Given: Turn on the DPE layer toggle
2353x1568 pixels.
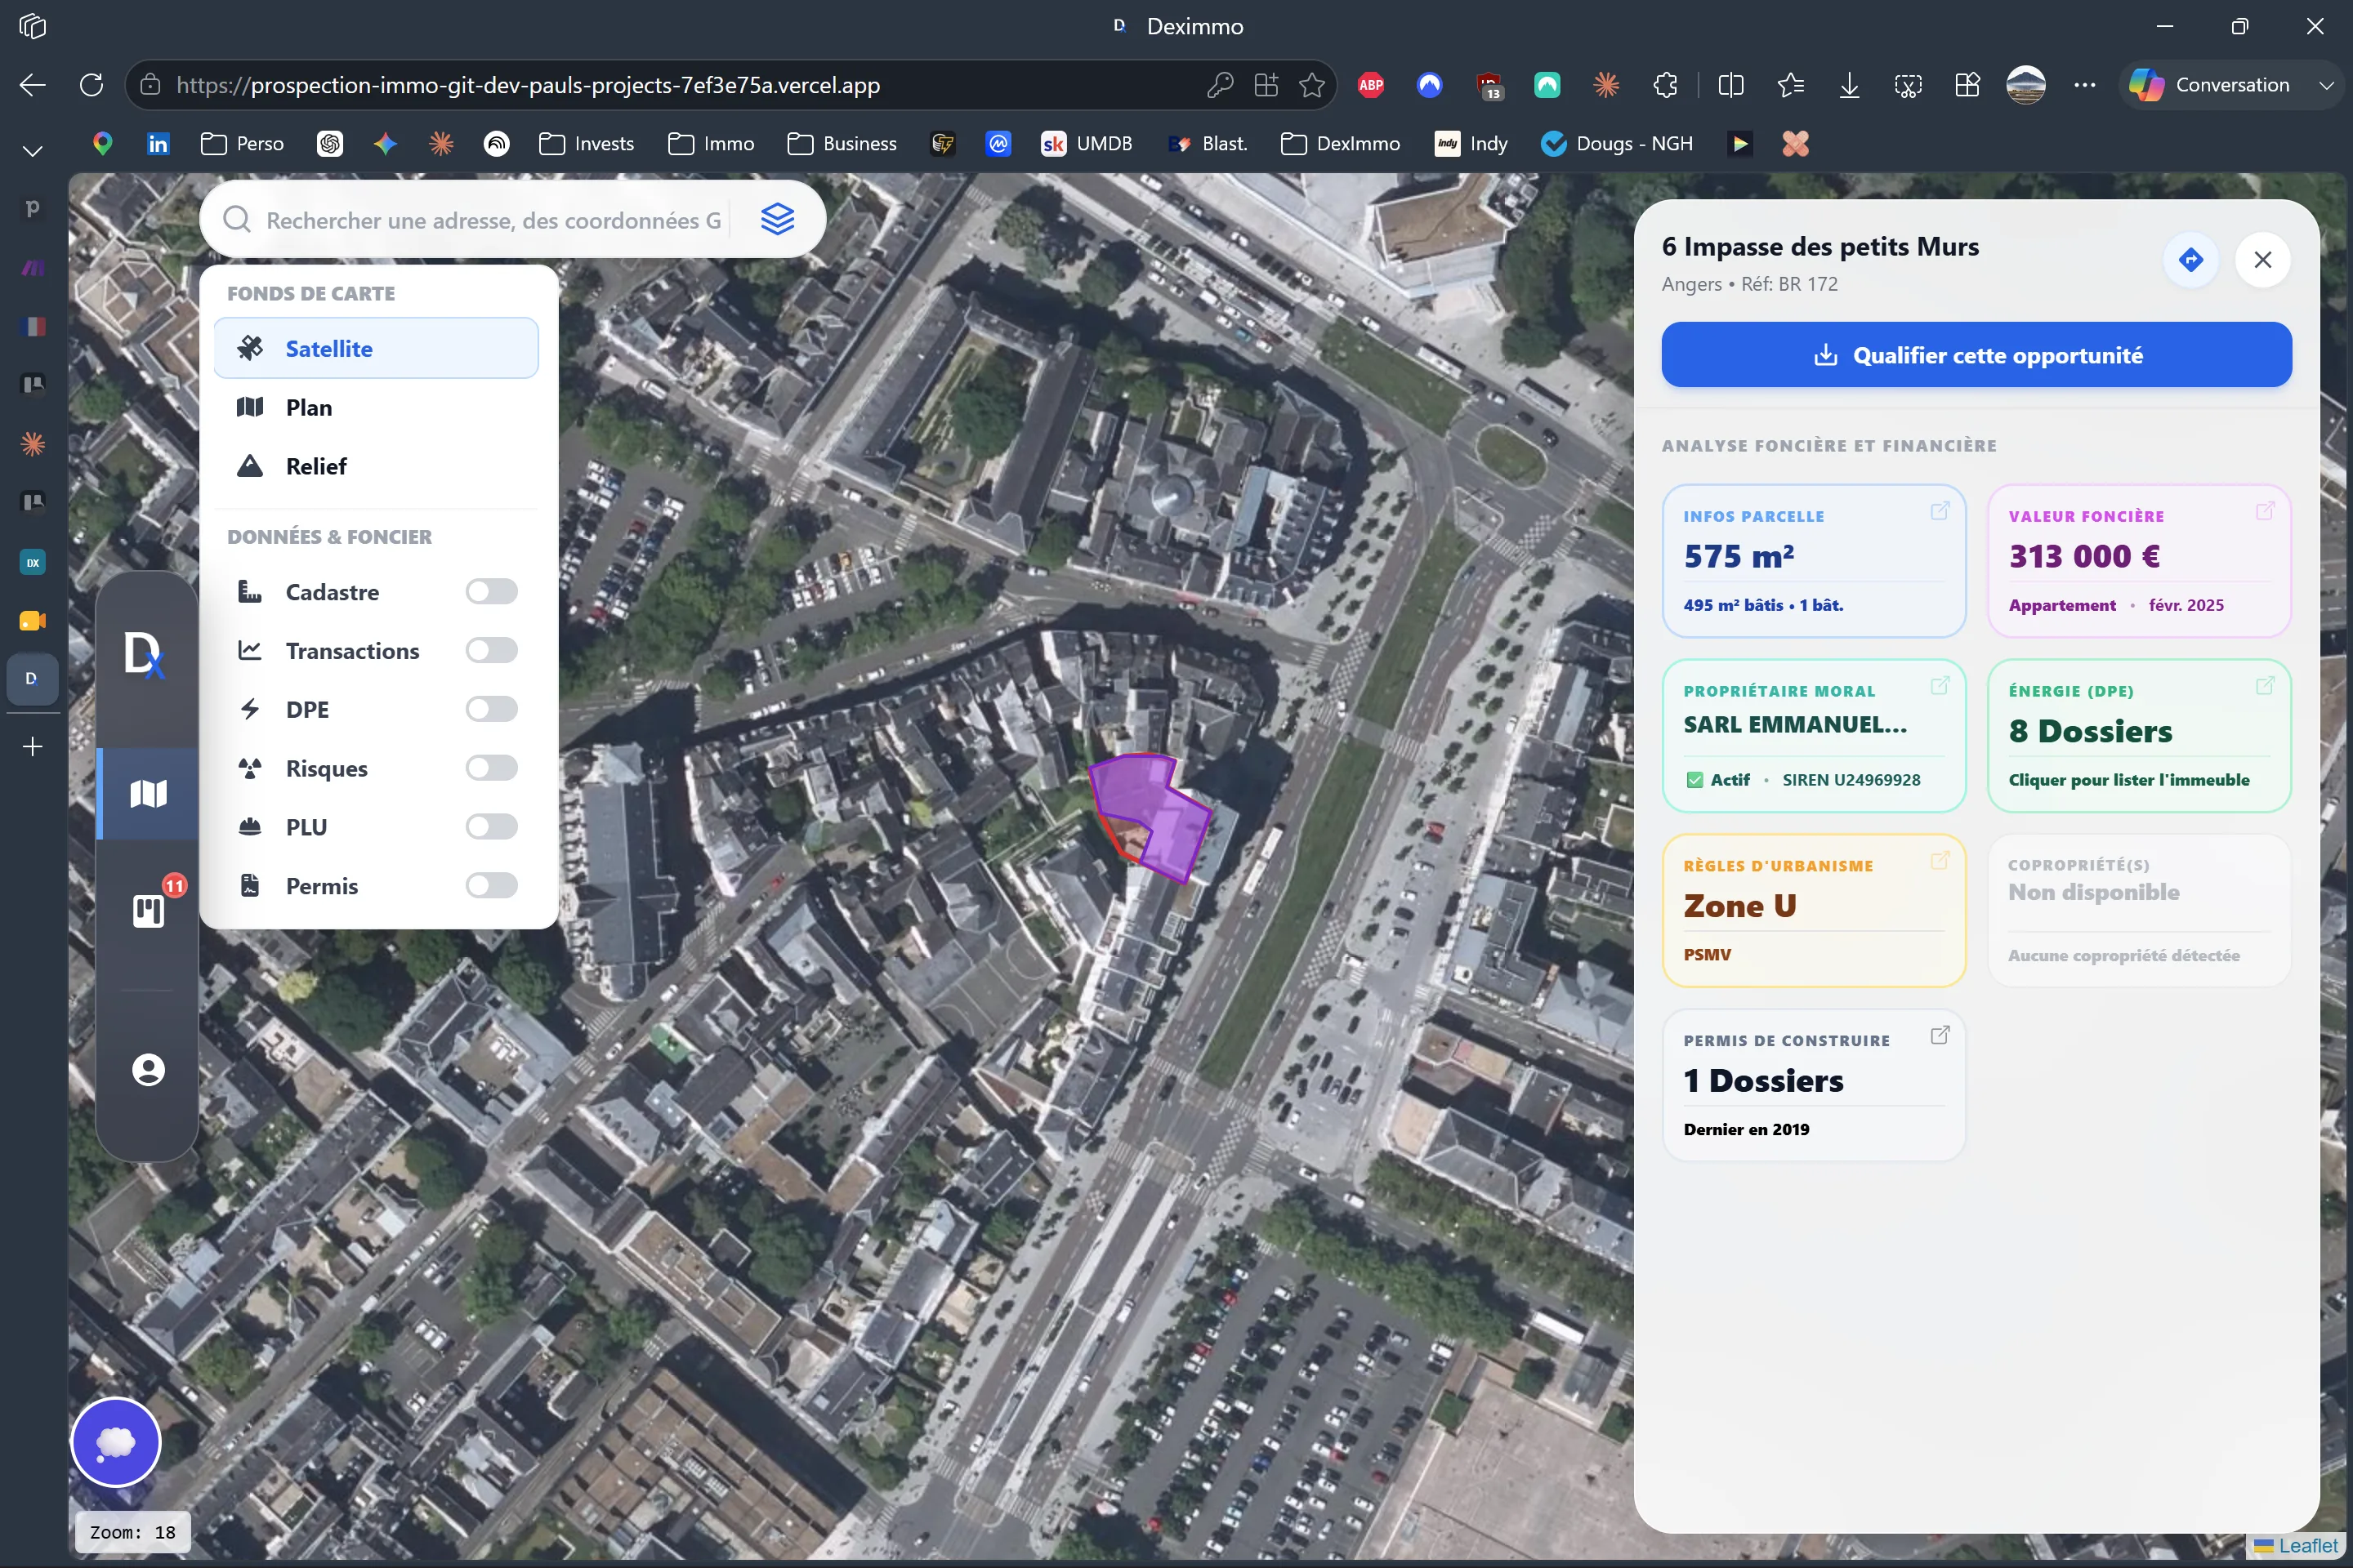Looking at the screenshot, I should (x=491, y=709).
